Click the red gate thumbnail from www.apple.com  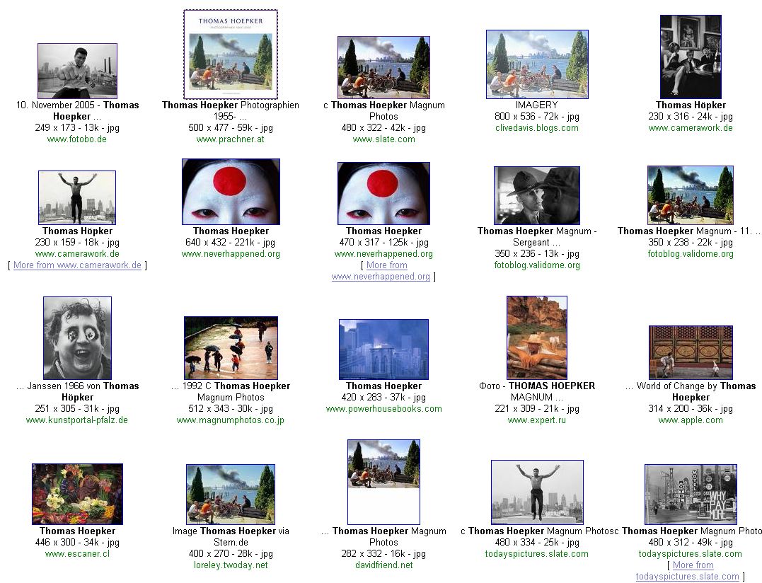690,352
